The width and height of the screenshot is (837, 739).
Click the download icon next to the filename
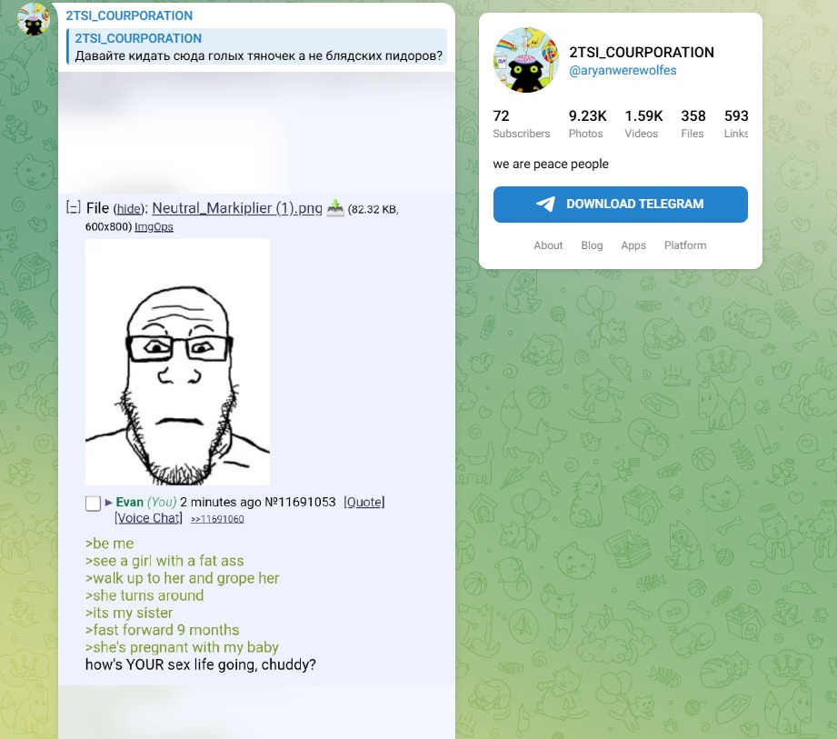(x=335, y=208)
